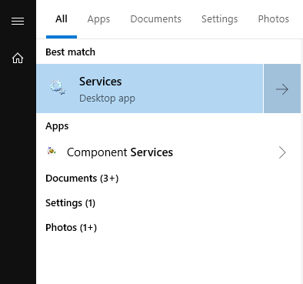
Task: Click the Desktop app subtitle text
Action: 107,99
